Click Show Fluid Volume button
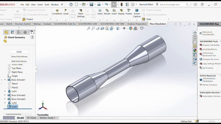The width and height of the screenshot is (221, 124). (x=19, y=56)
